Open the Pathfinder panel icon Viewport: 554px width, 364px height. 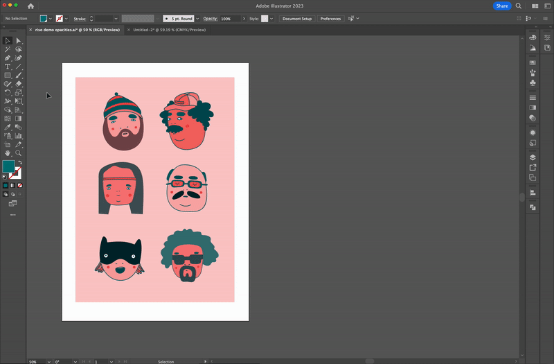(x=533, y=207)
